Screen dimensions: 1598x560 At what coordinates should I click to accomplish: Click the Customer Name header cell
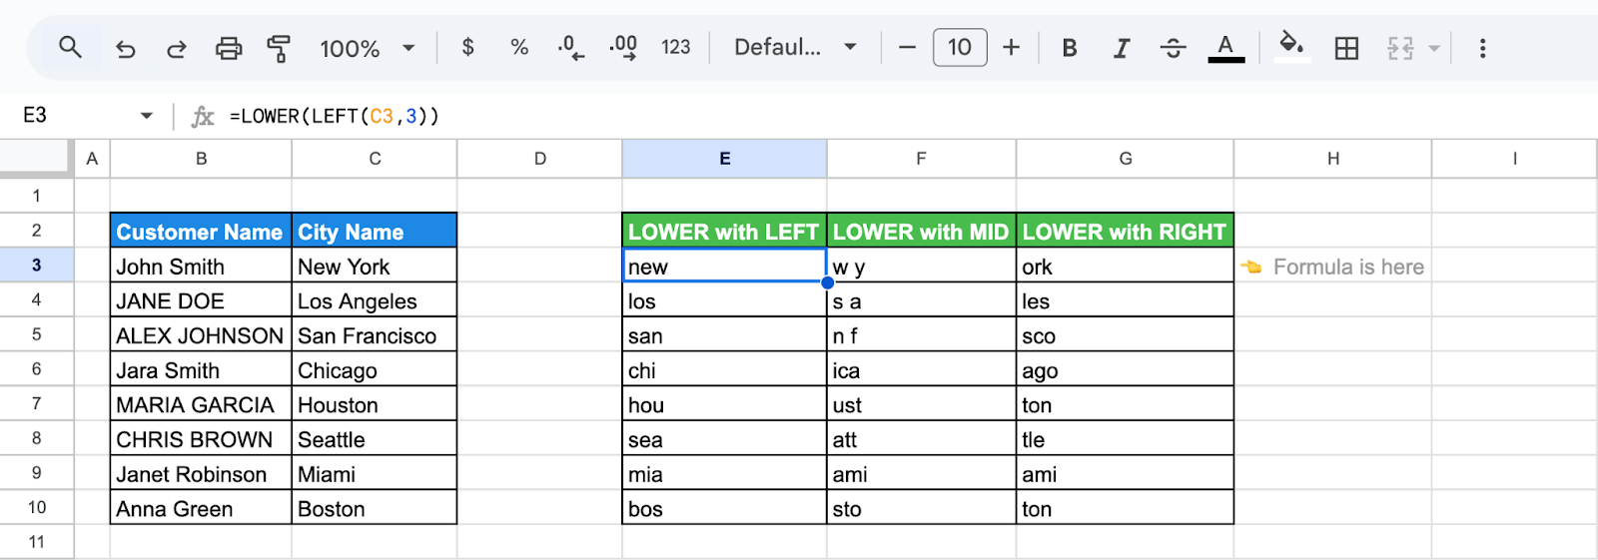point(201,231)
